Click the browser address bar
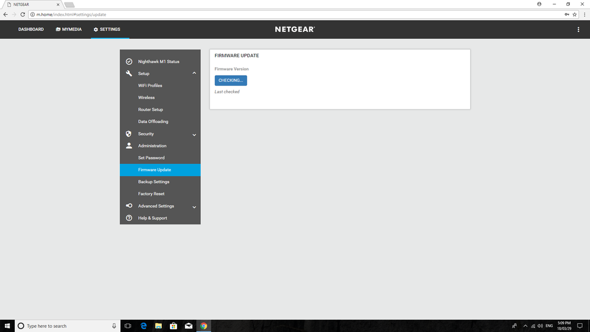Image resolution: width=590 pixels, height=332 pixels. click(295, 14)
